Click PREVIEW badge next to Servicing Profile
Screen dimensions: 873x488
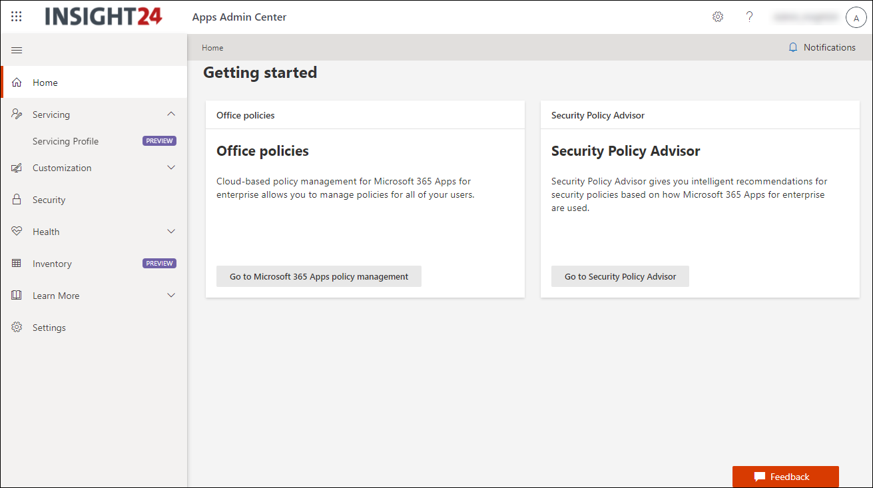(160, 141)
